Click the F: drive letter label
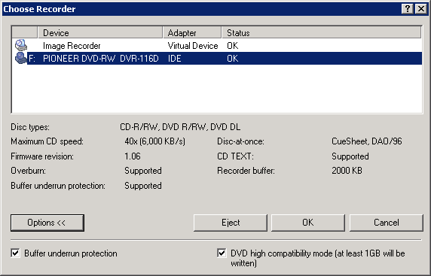 point(32,59)
